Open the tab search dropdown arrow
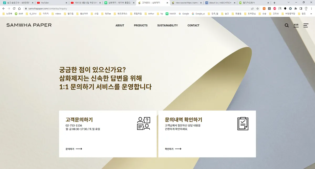 click(x=288, y=2)
